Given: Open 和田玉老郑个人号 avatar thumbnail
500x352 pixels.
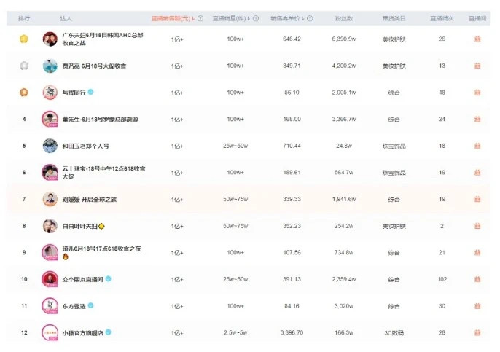Looking at the screenshot, I should (50, 146).
